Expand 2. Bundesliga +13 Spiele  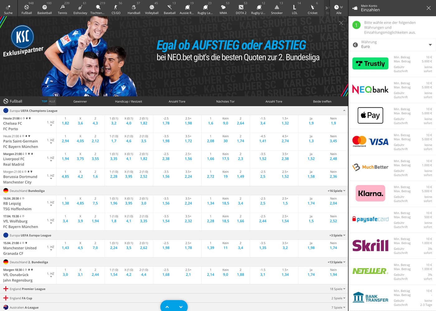coord(336,262)
